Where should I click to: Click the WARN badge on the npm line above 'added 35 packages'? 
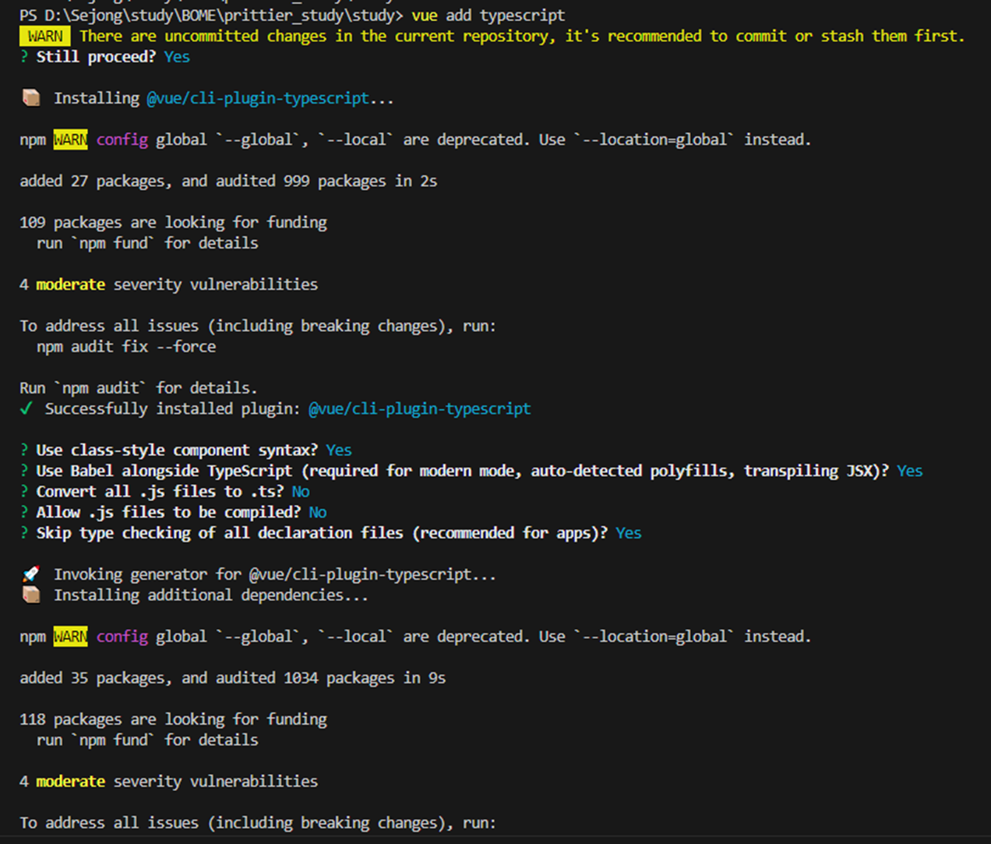(x=71, y=636)
